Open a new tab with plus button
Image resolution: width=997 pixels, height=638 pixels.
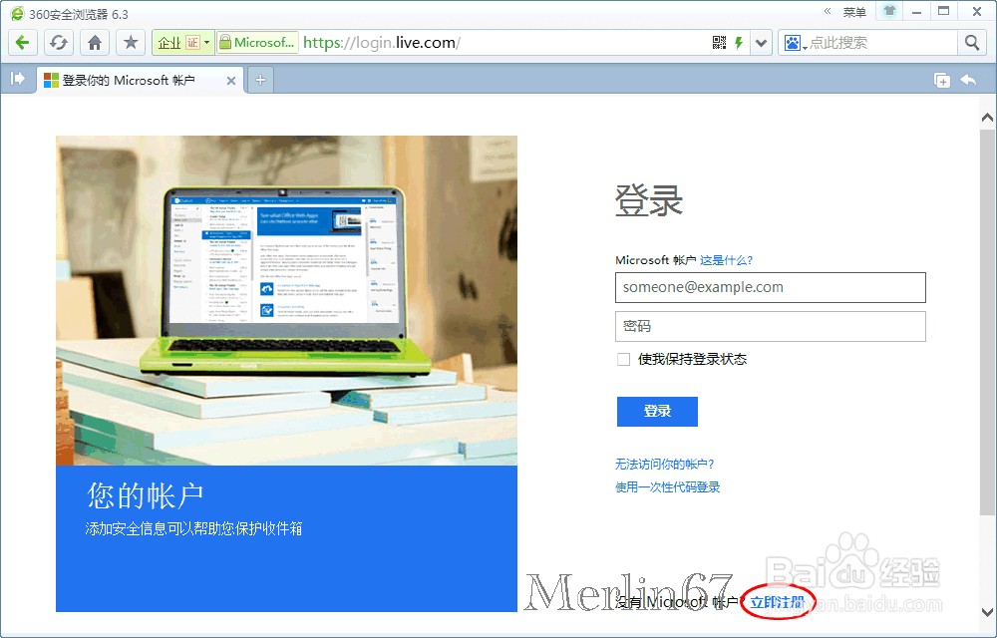coord(260,80)
